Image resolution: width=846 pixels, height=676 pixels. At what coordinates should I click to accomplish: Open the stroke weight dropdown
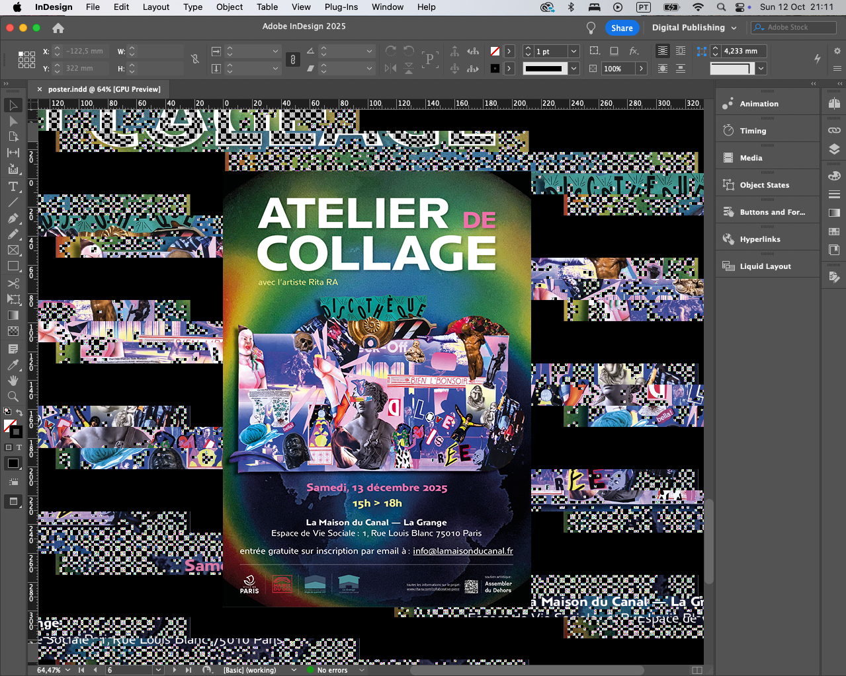pyautogui.click(x=573, y=52)
